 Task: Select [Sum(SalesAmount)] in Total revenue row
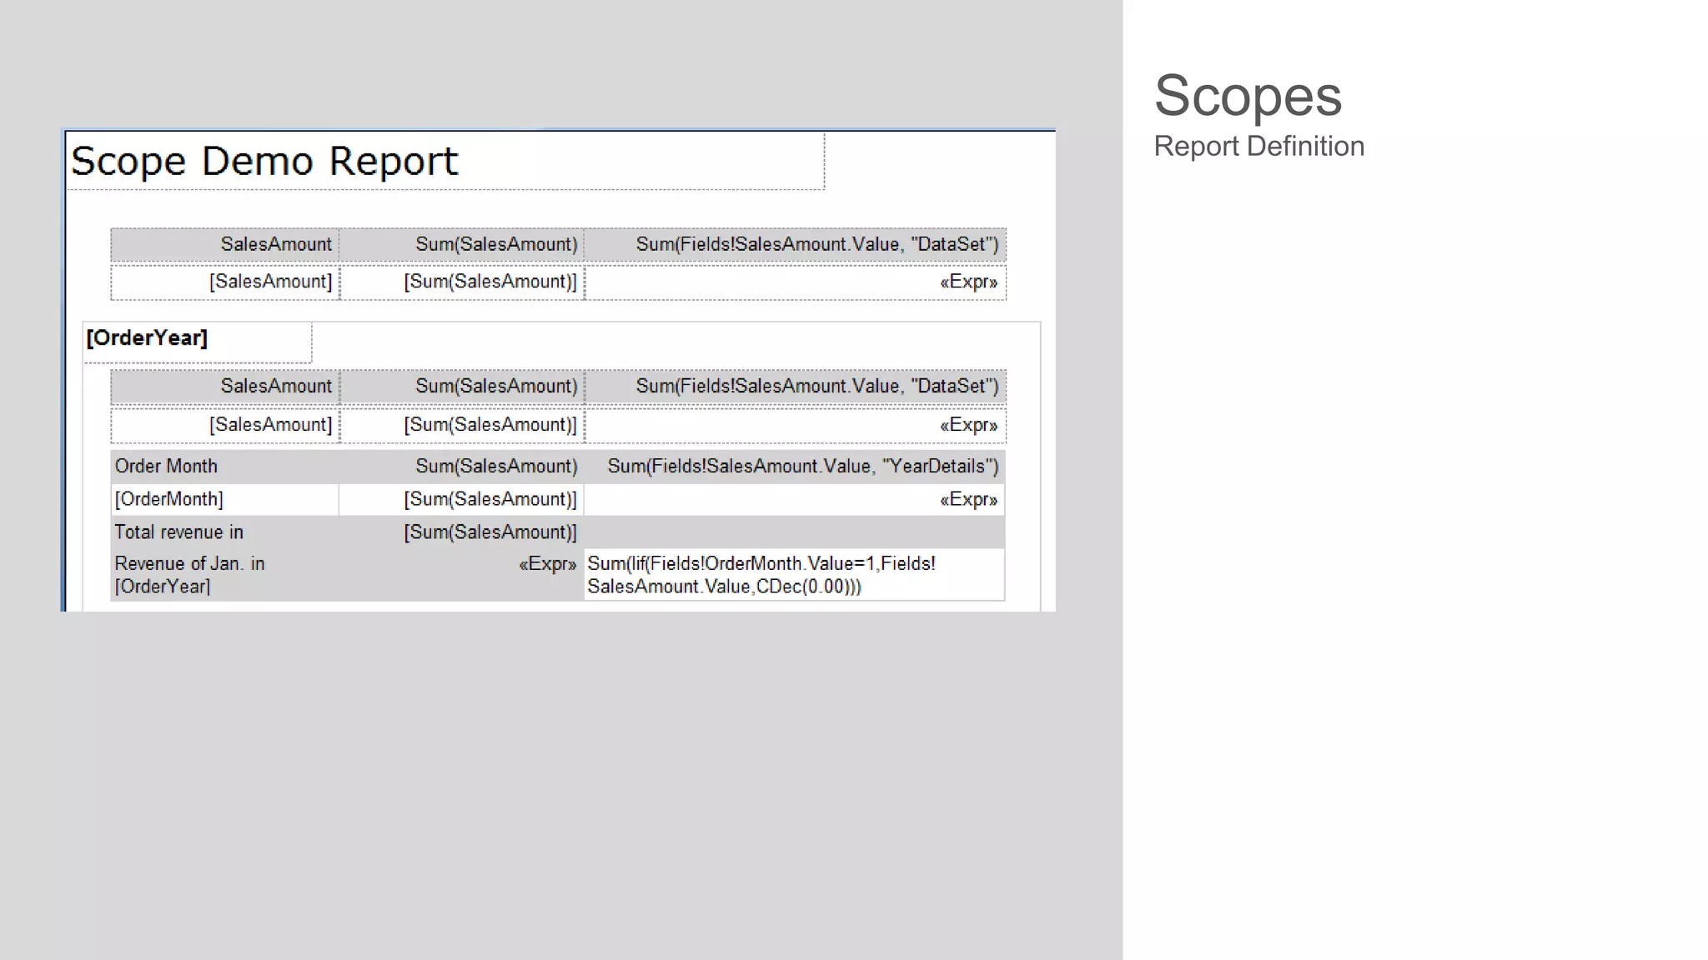462,532
